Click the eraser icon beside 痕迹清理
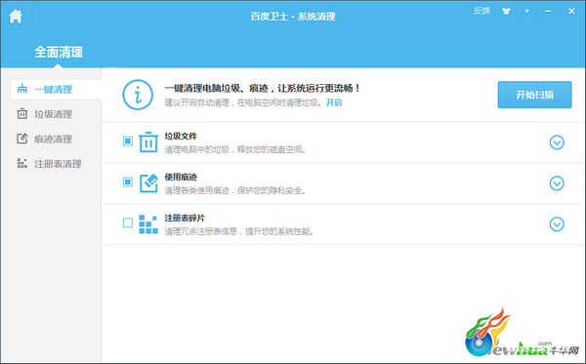The height and width of the screenshot is (364, 586). (22, 139)
